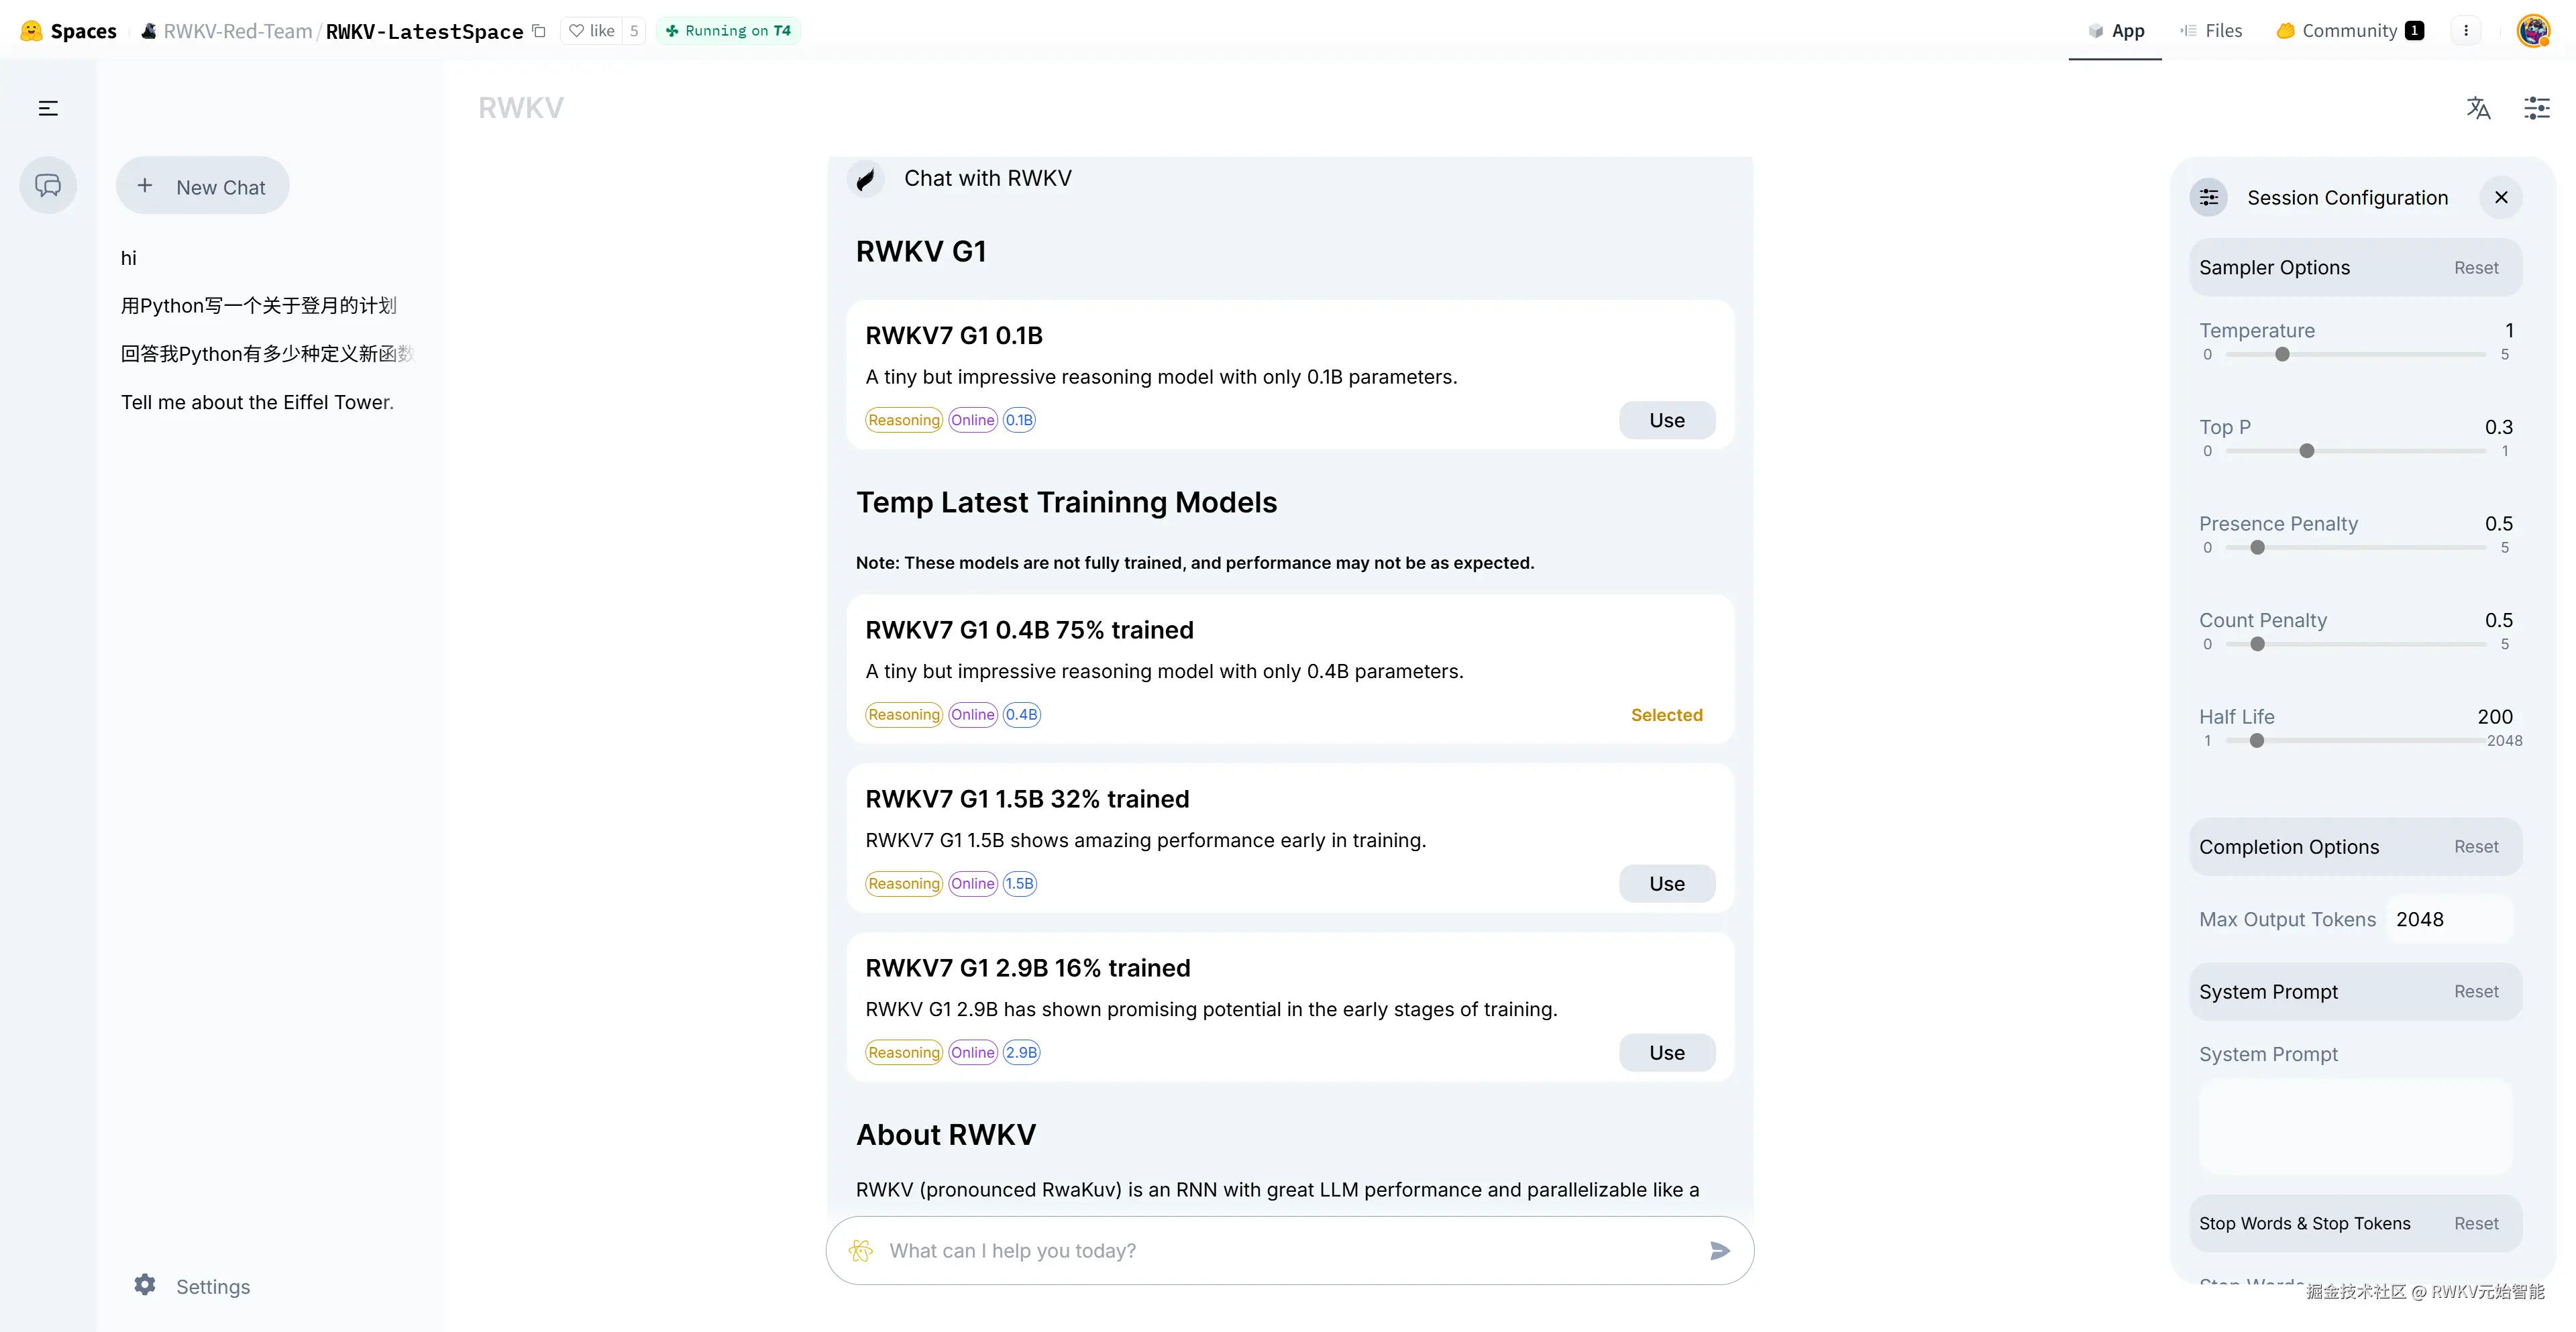Switch to the Files tab

(2211, 30)
